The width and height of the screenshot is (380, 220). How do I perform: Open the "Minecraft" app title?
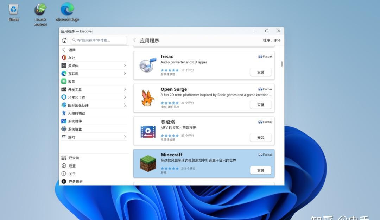(172, 155)
